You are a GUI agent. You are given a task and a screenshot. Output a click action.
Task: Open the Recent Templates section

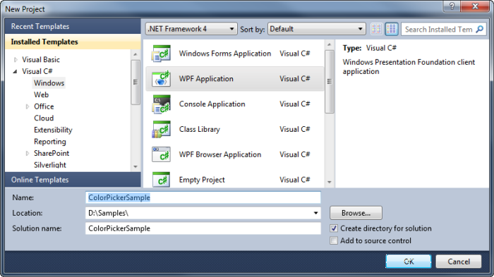pos(73,27)
